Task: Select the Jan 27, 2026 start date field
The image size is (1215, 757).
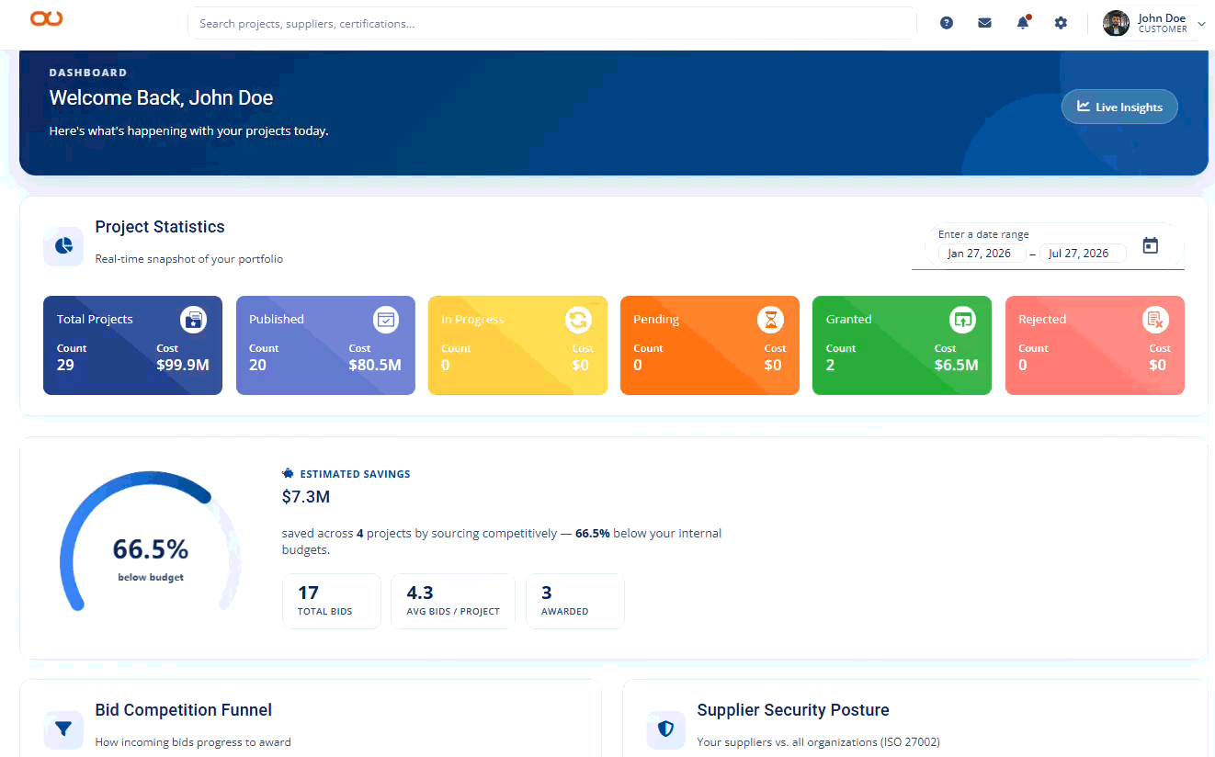Action: (x=980, y=254)
